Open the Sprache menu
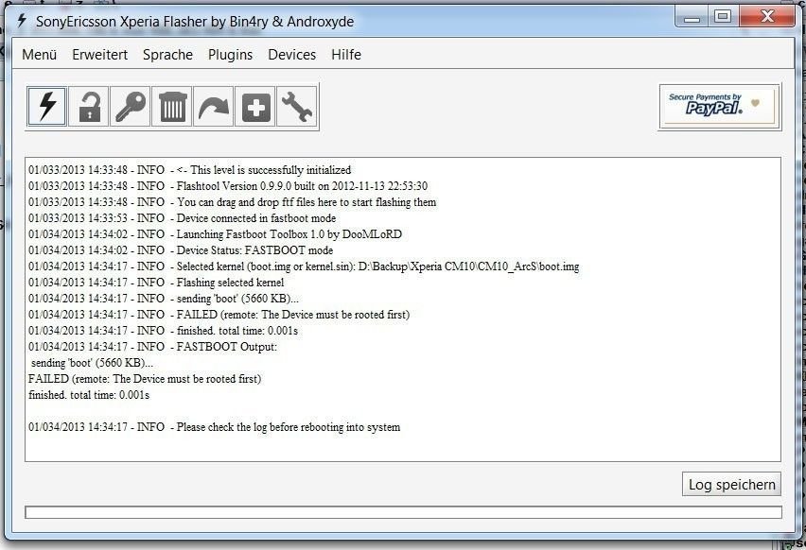Image resolution: width=806 pixels, height=550 pixels. click(168, 55)
